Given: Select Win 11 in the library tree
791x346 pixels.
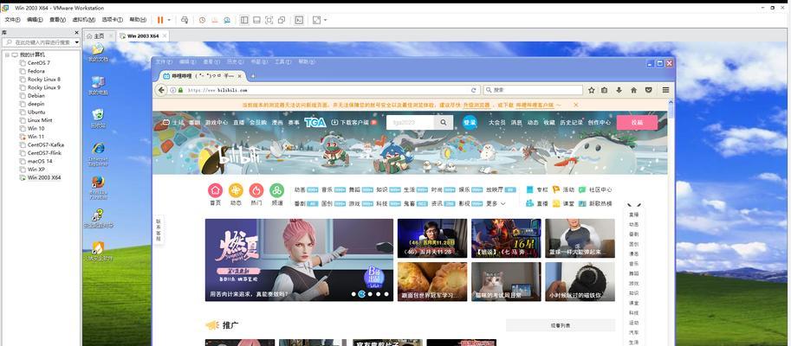Looking at the screenshot, I should point(36,137).
